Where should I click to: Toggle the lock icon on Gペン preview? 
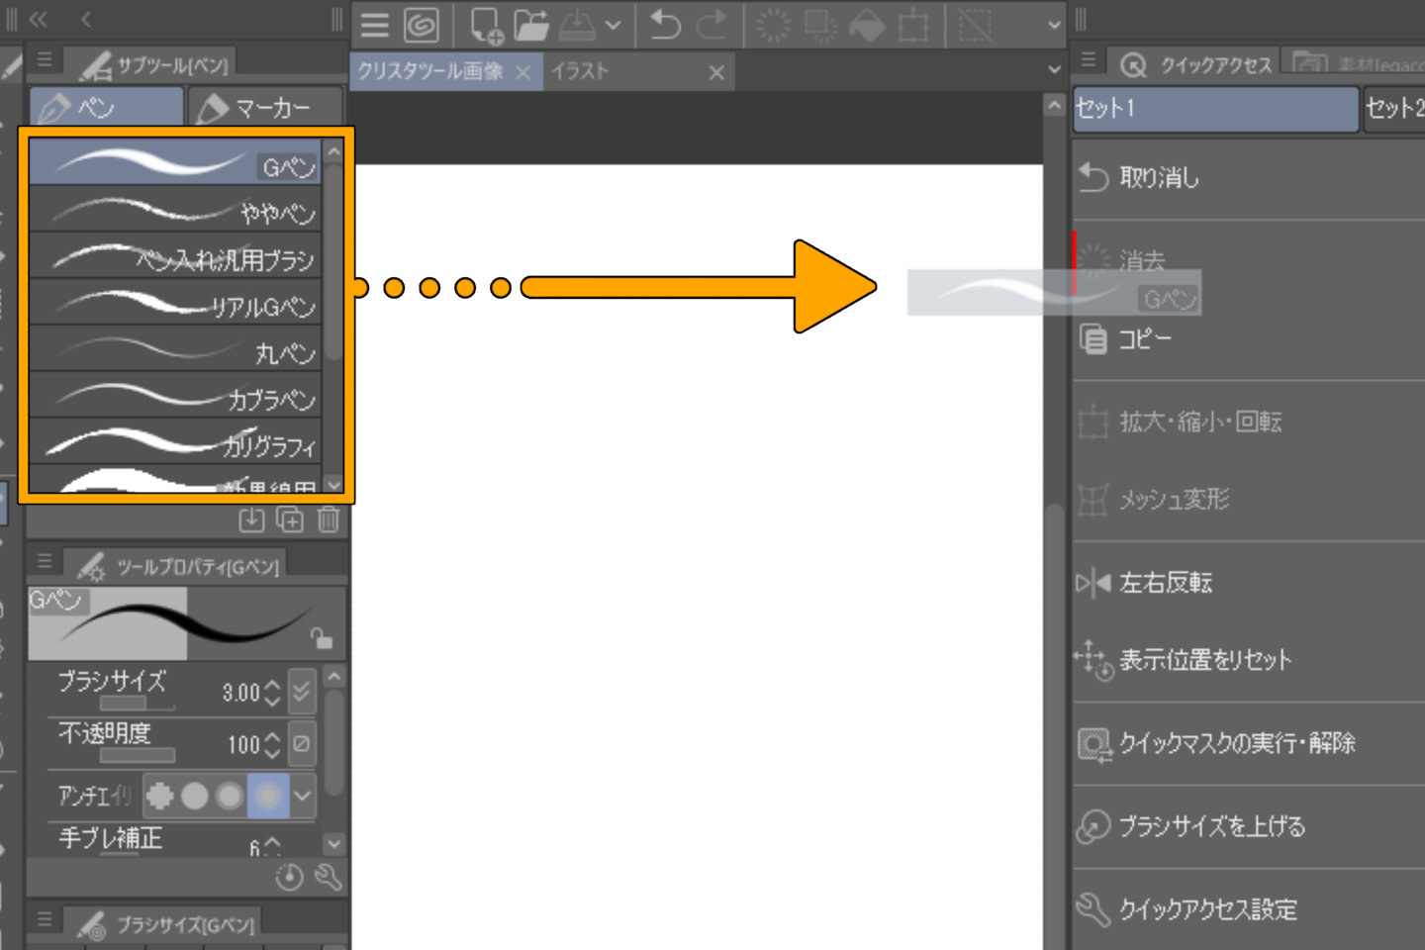(x=321, y=638)
